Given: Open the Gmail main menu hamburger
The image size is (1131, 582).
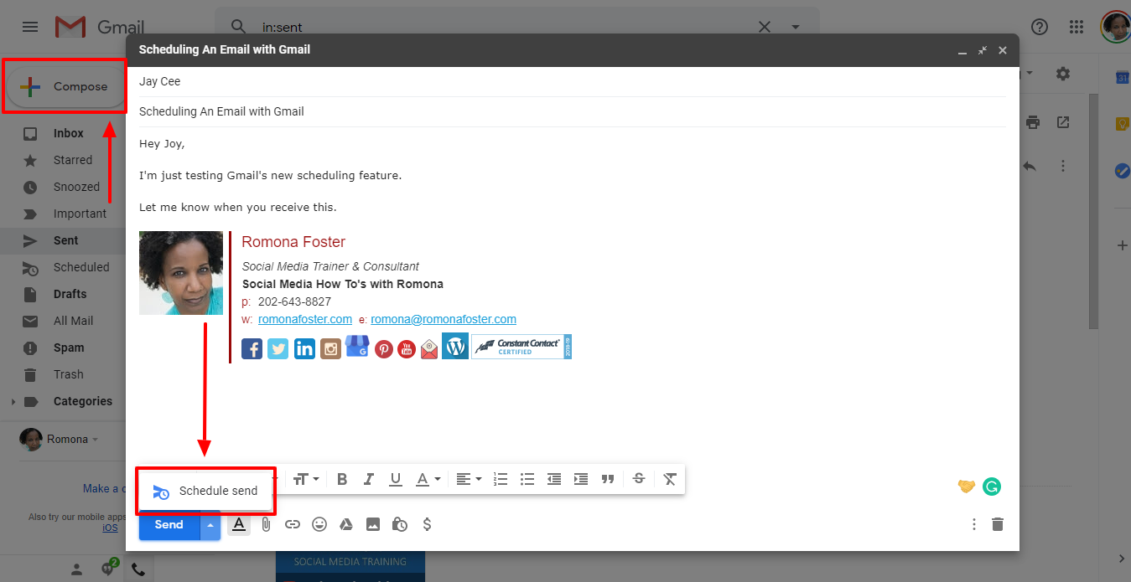Looking at the screenshot, I should pyautogui.click(x=30, y=27).
